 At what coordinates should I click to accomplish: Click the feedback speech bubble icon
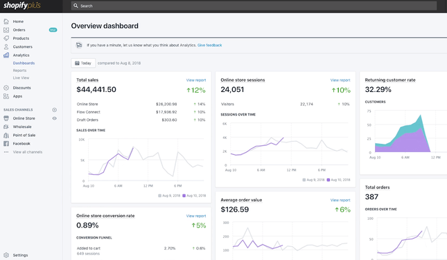point(79,45)
